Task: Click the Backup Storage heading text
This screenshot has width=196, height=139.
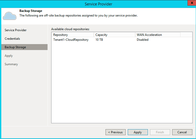Action: point(31,11)
